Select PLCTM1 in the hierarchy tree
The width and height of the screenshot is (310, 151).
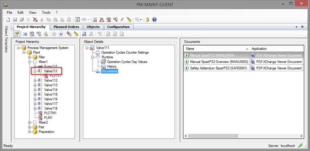tap(50, 113)
